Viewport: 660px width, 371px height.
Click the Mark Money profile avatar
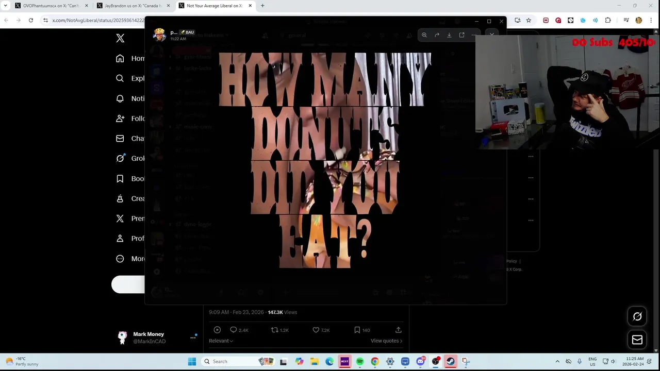[x=122, y=338]
